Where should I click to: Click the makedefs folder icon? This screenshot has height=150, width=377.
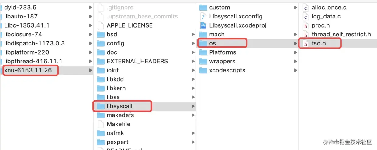click(101, 115)
